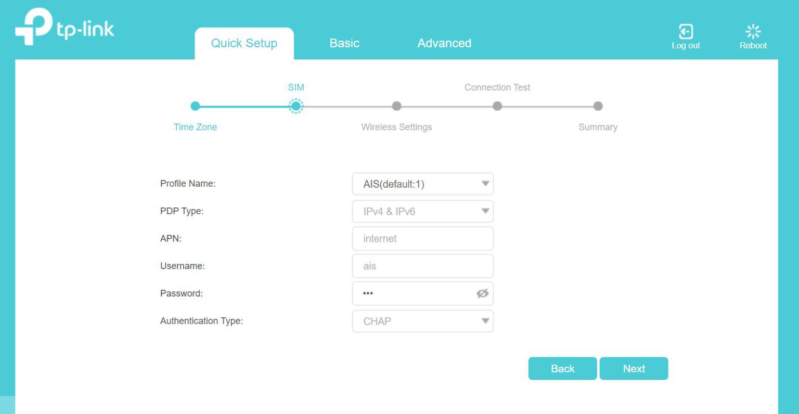Click the Log out icon
Image resolution: width=799 pixels, height=414 pixels.
click(x=686, y=32)
